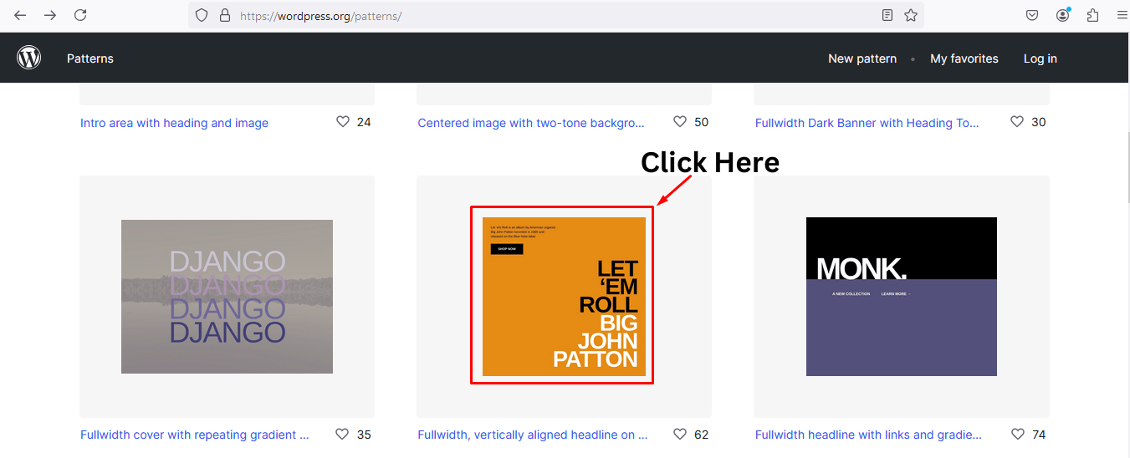Click the shield tracking protection icon

point(201,15)
